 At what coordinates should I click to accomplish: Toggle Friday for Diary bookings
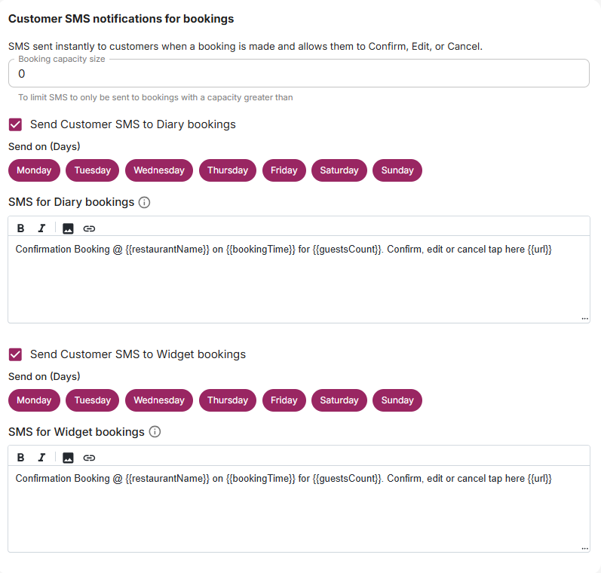[284, 170]
